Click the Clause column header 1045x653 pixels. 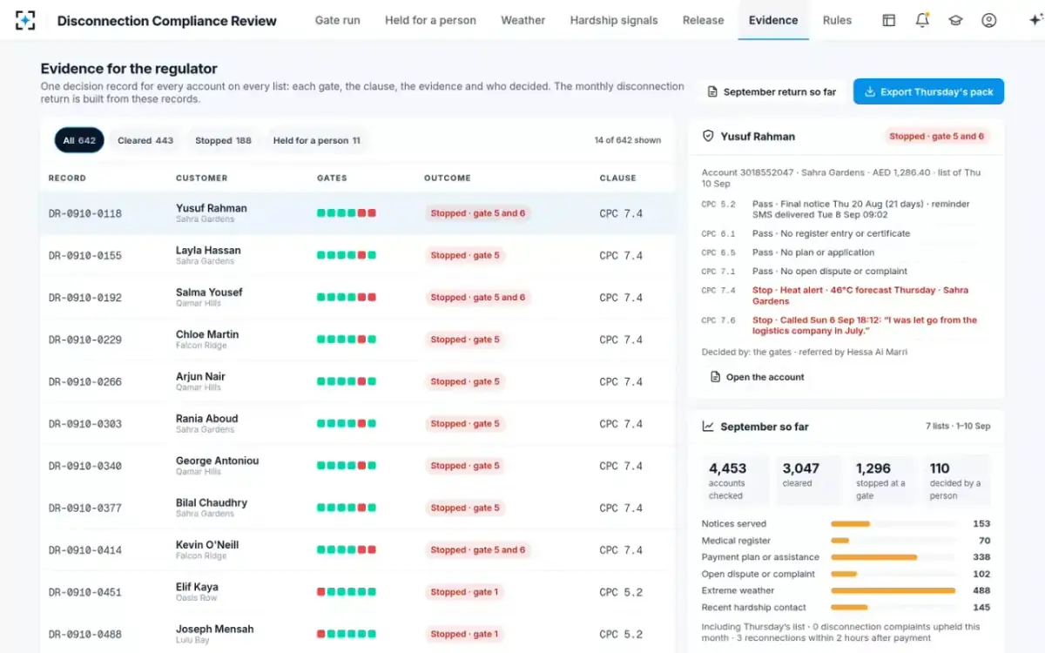(x=617, y=178)
